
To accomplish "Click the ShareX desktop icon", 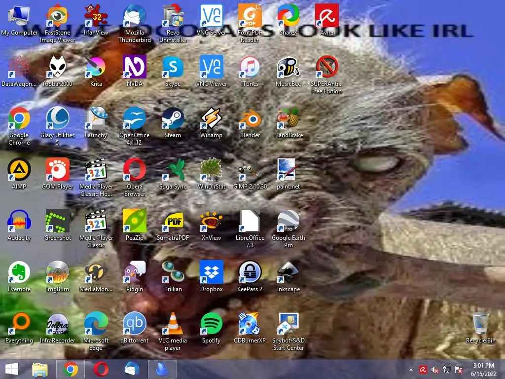I will (288, 20).
